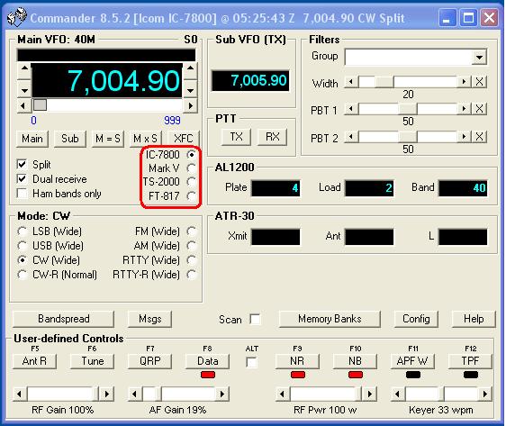Click the Width filter slider thumb

tap(384, 82)
